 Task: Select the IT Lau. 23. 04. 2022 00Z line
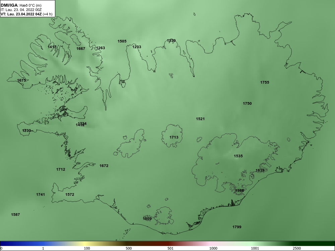[21, 10]
